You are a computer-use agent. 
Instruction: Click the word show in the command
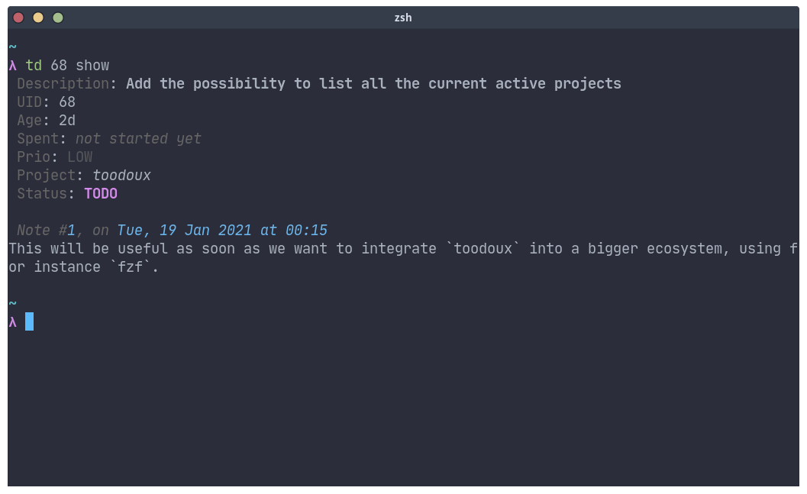(x=92, y=66)
